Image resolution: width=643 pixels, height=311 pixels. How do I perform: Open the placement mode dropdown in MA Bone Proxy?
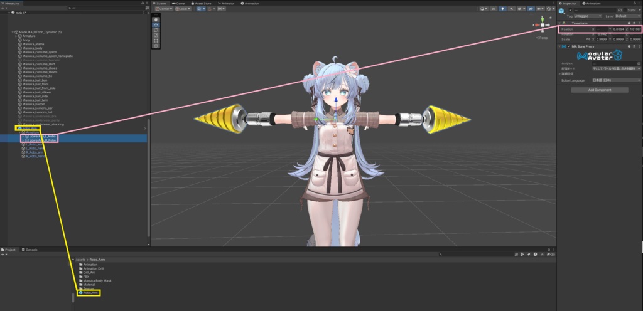coord(617,69)
